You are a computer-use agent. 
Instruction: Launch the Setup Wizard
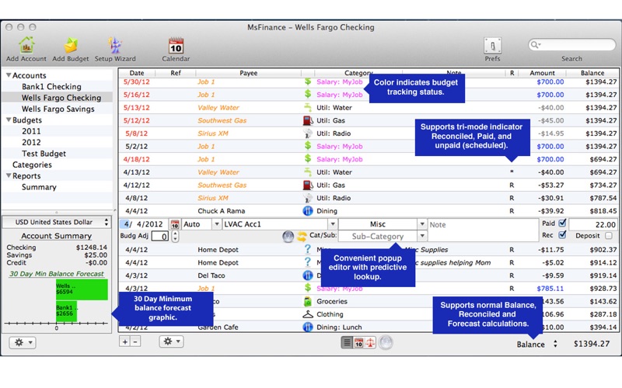click(x=115, y=45)
